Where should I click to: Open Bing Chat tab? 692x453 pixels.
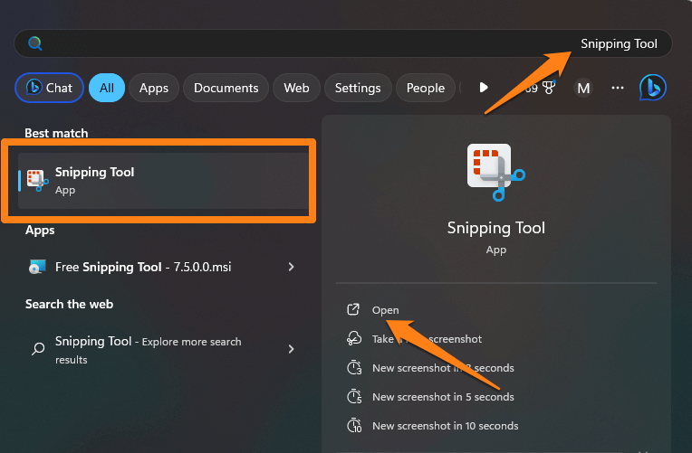click(50, 88)
